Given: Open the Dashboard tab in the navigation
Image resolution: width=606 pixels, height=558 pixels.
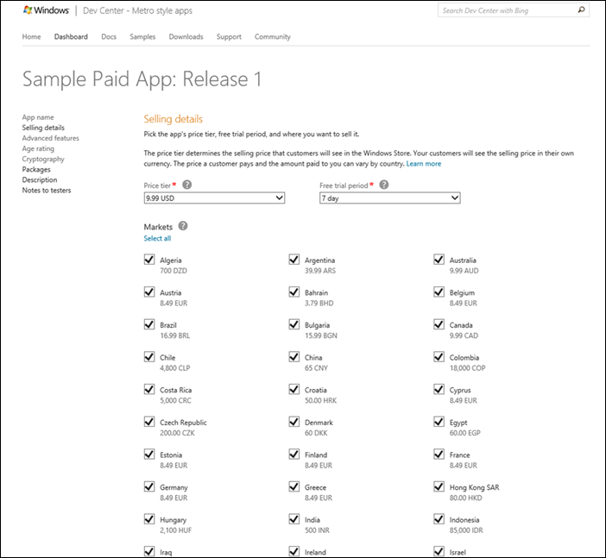Looking at the screenshot, I should click(71, 37).
